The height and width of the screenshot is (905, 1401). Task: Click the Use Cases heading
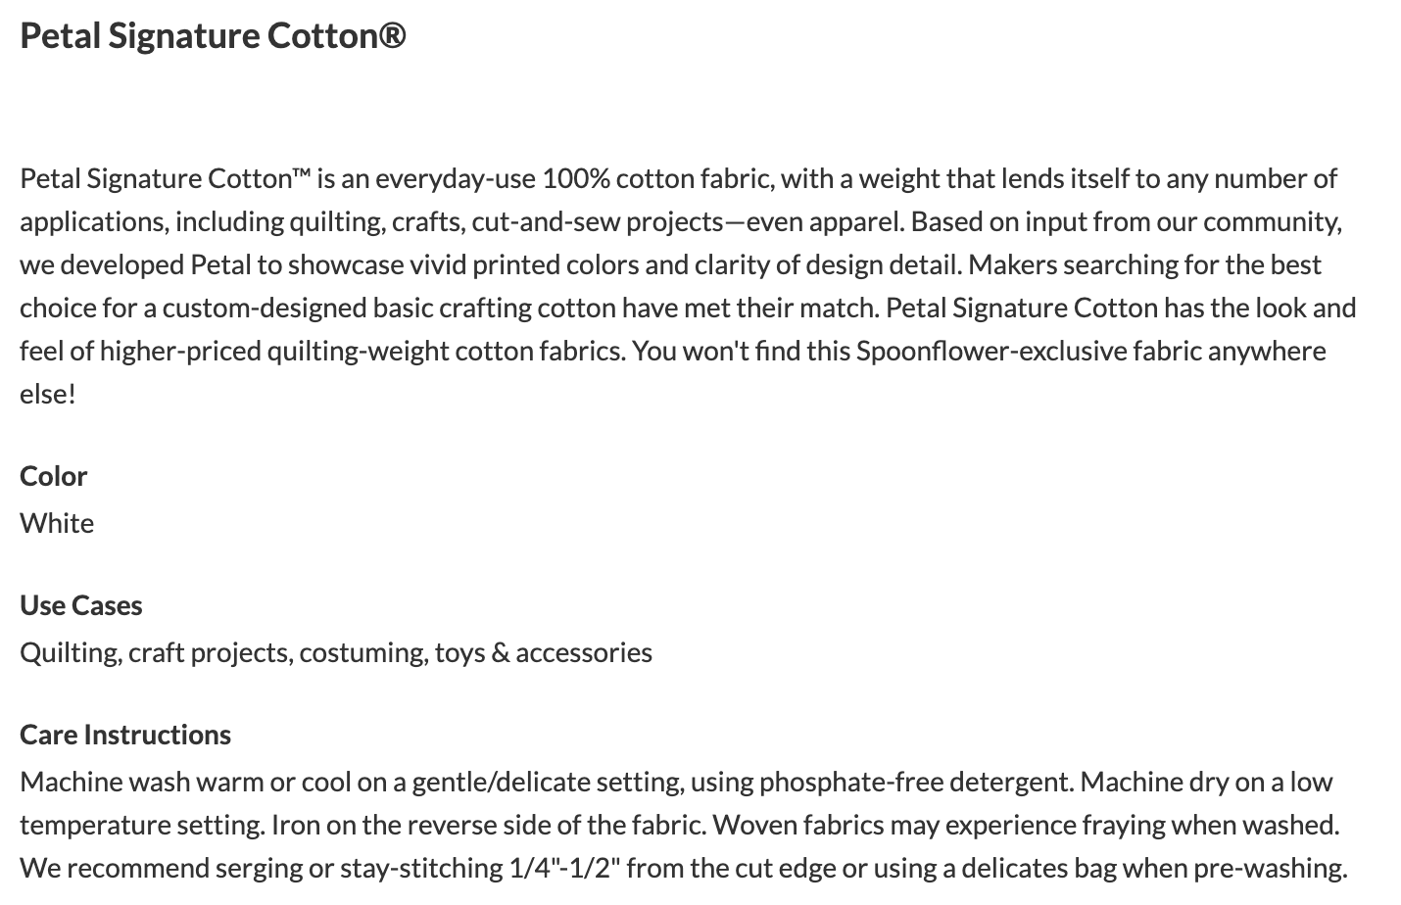point(81,605)
